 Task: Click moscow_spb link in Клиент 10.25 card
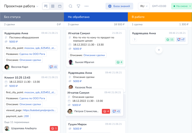click(40, 92)
